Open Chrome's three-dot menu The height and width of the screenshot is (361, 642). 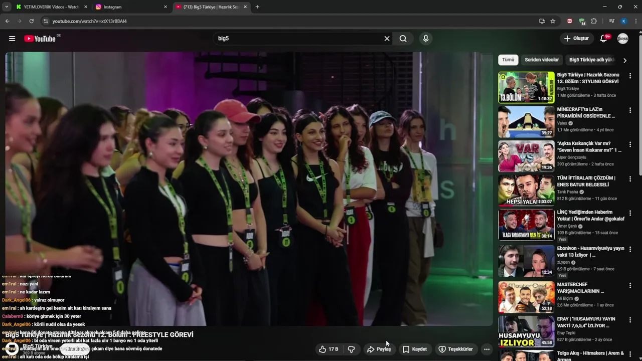[636, 21]
